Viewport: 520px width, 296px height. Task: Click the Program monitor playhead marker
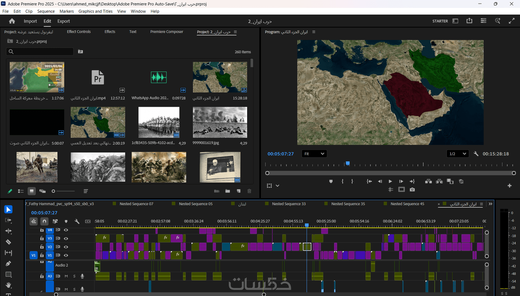click(x=347, y=164)
